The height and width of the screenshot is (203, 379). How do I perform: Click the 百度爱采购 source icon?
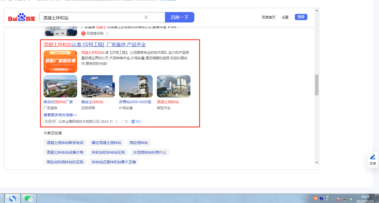click(83, 33)
